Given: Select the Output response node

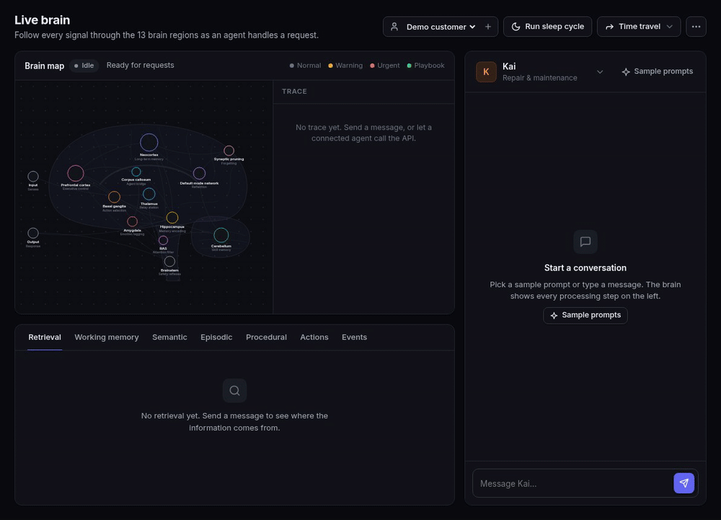Looking at the screenshot, I should coord(33,233).
